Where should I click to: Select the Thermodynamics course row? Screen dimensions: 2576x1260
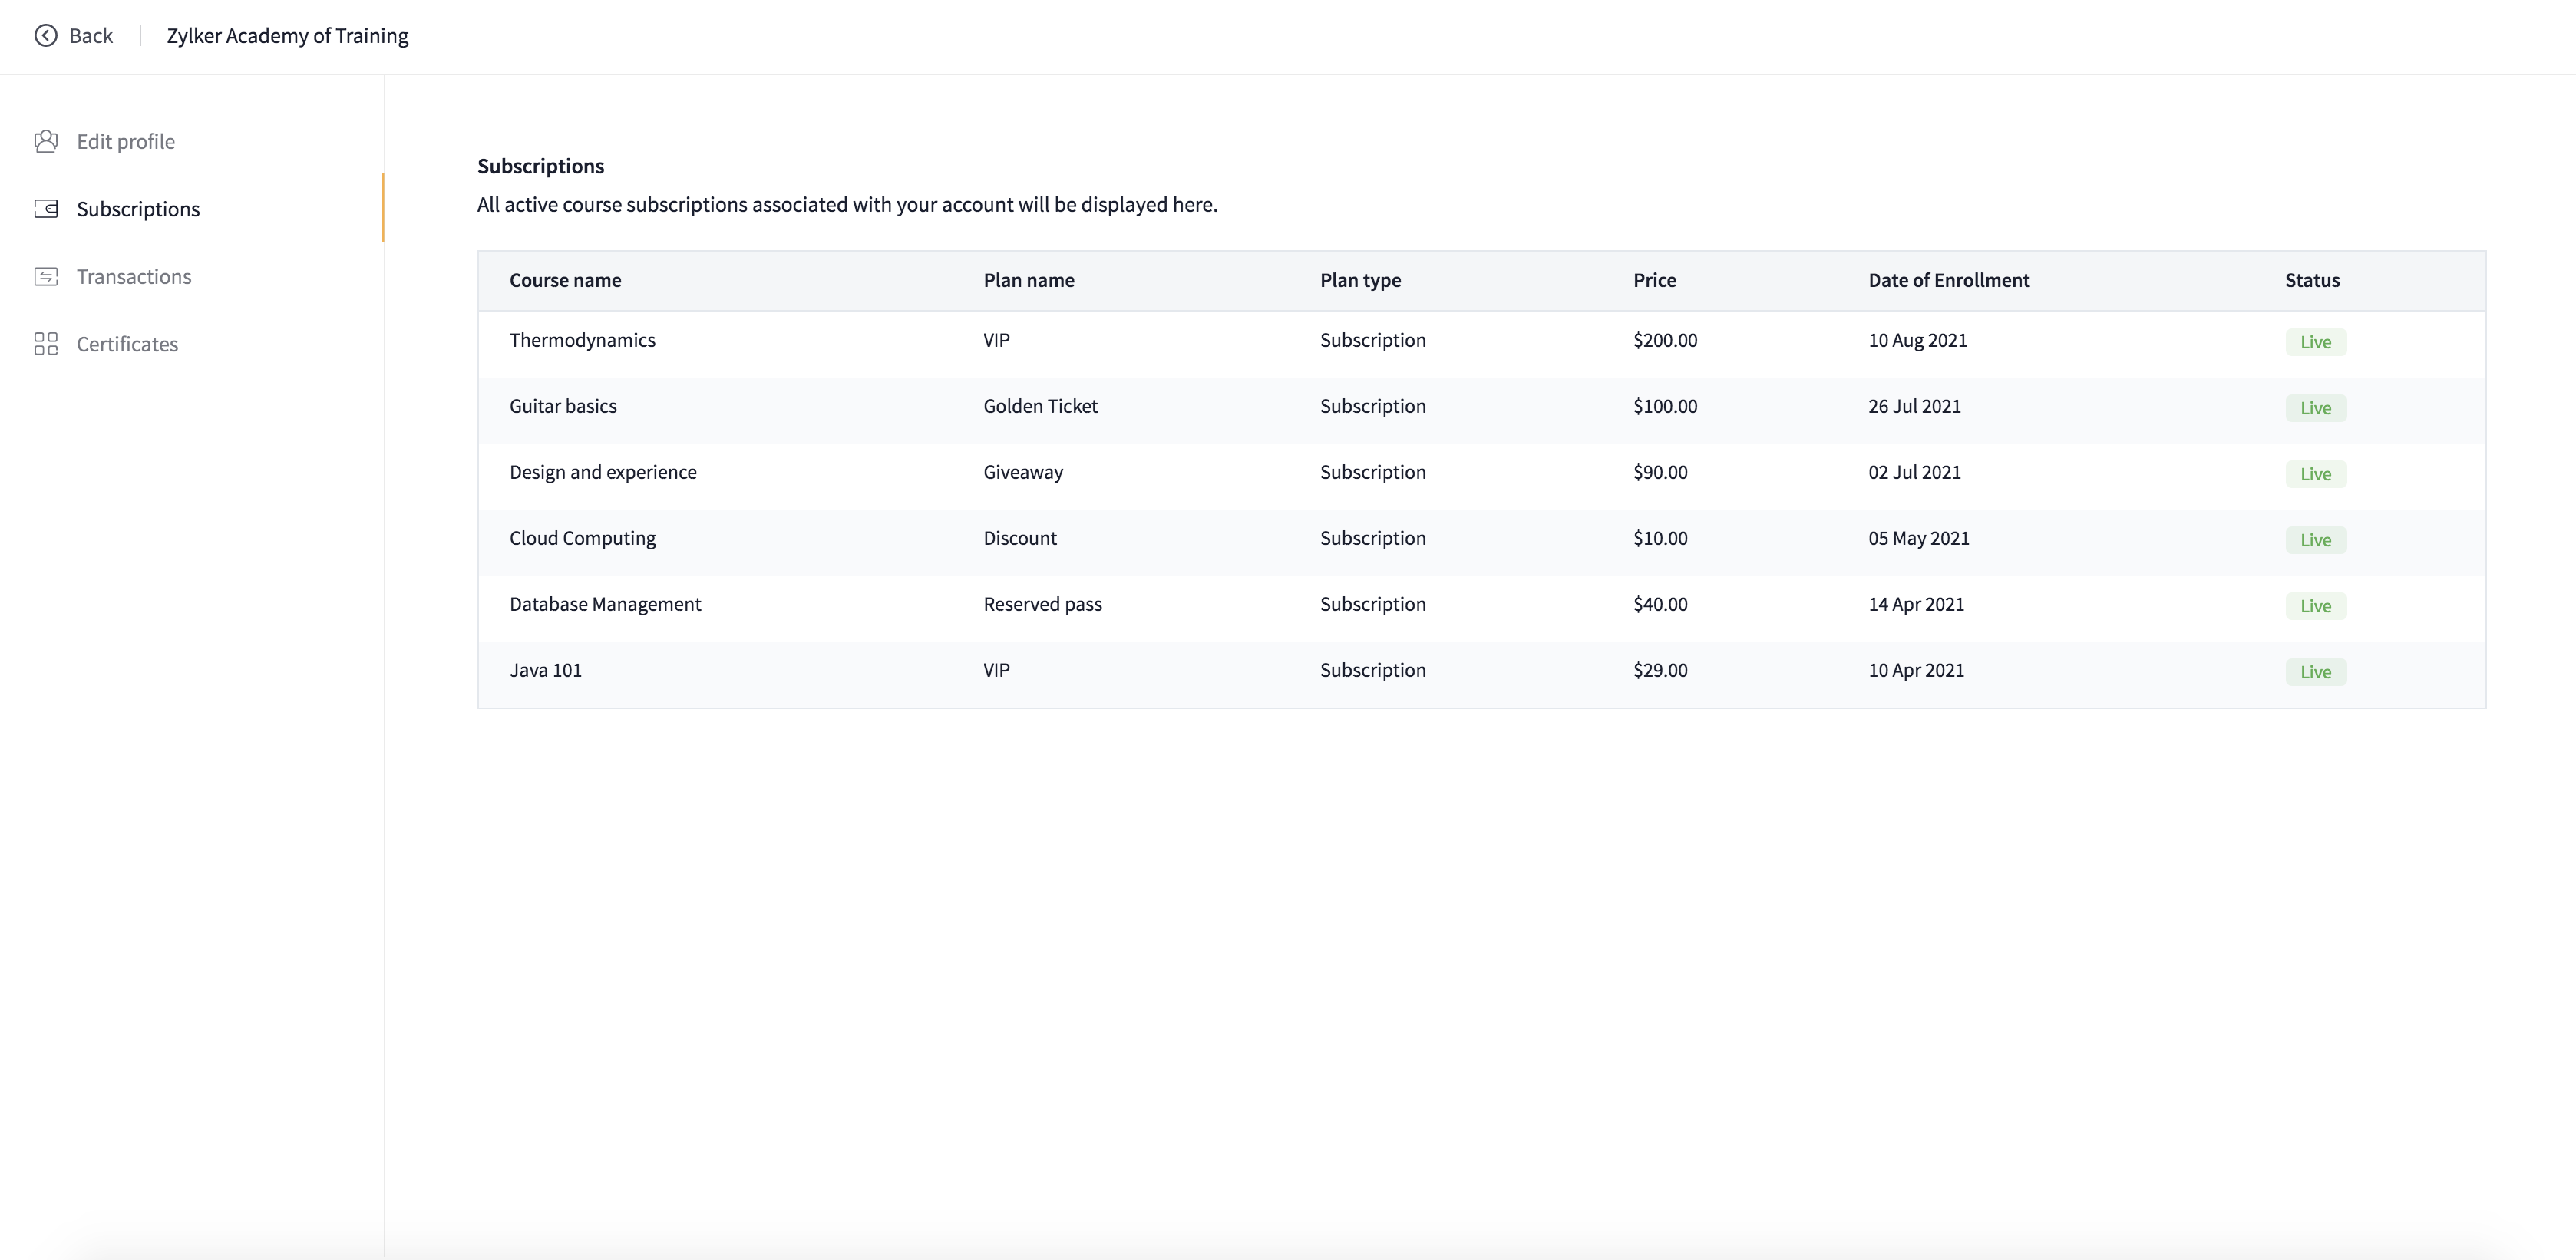pyautogui.click(x=582, y=340)
